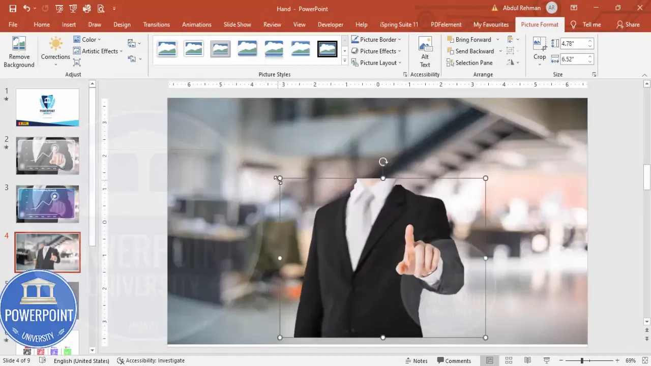This screenshot has height=366, width=651.
Task: Open Format Picture dialog launcher in Picture Styles
Action: 405,75
